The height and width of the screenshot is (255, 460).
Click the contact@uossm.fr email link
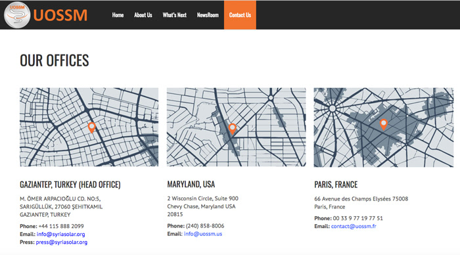[354, 226]
